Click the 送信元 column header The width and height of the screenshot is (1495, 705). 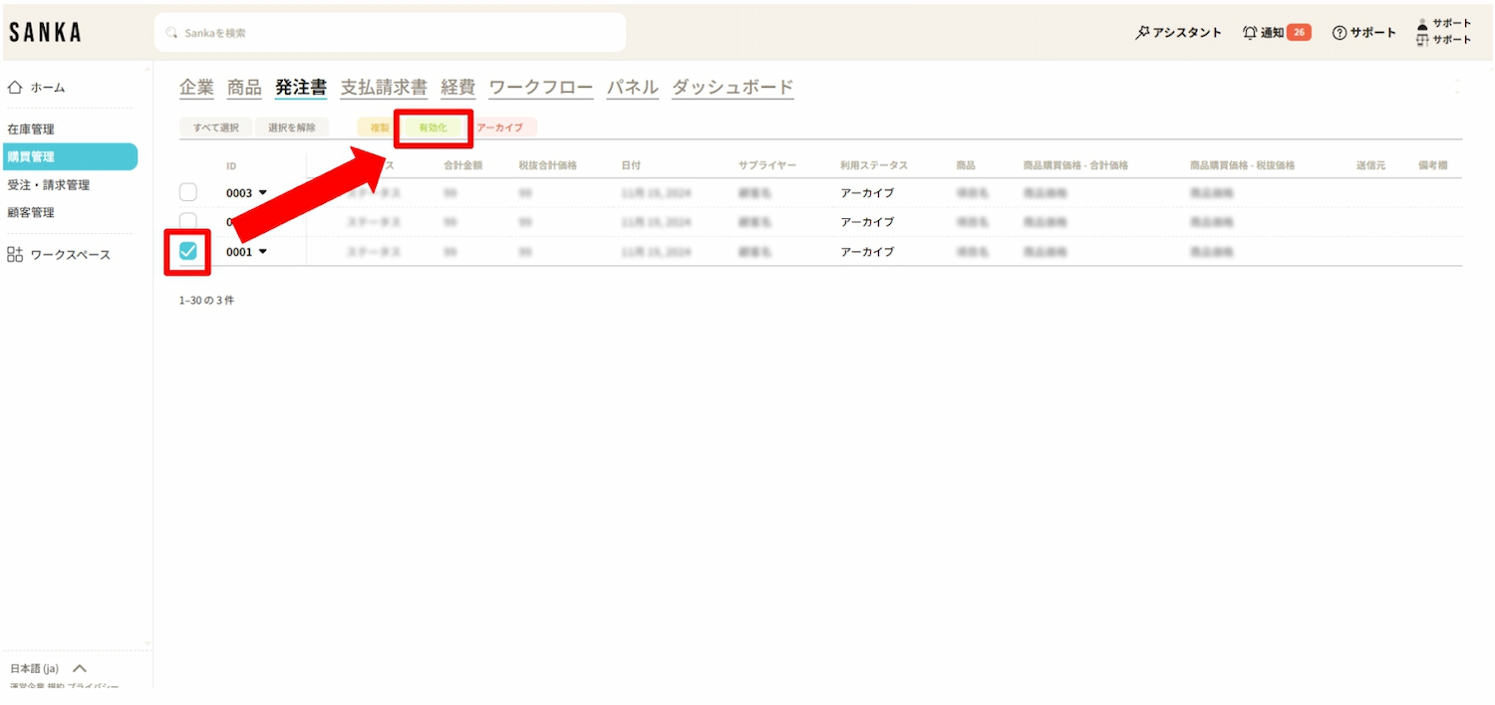(x=1370, y=165)
